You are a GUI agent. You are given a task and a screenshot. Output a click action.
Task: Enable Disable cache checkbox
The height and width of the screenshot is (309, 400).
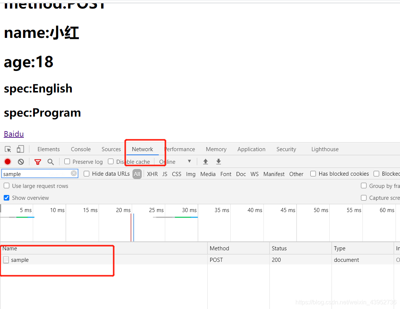[111, 162]
